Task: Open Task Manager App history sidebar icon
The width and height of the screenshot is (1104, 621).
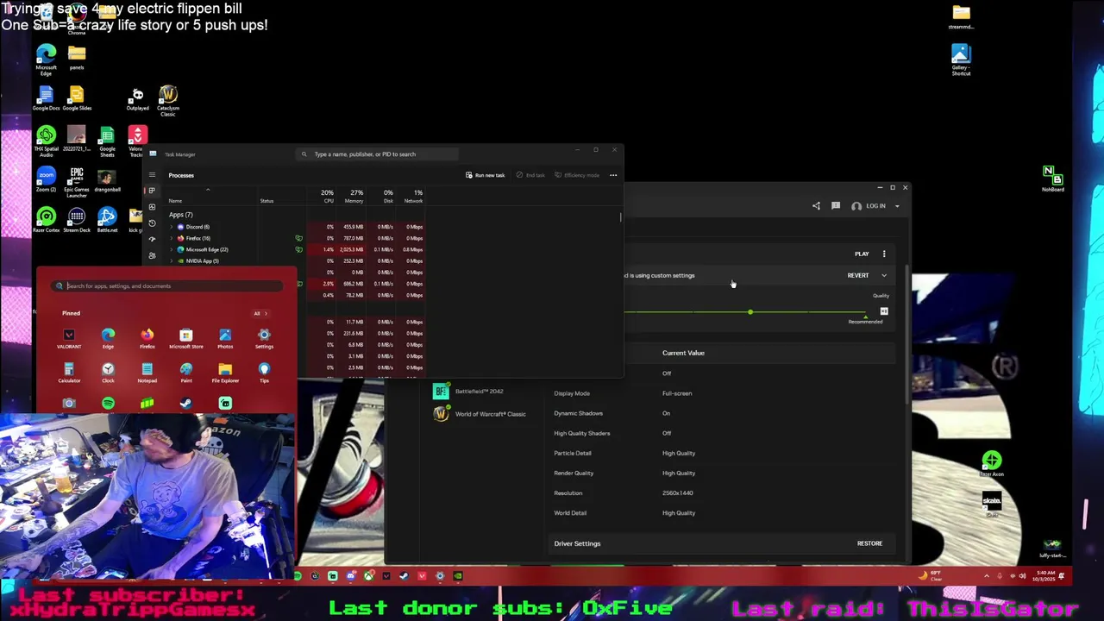Action: coord(152,223)
